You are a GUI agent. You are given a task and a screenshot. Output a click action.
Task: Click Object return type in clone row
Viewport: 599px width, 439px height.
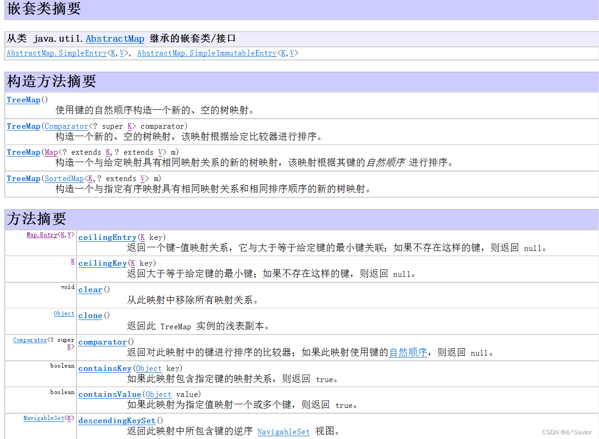pyautogui.click(x=64, y=314)
